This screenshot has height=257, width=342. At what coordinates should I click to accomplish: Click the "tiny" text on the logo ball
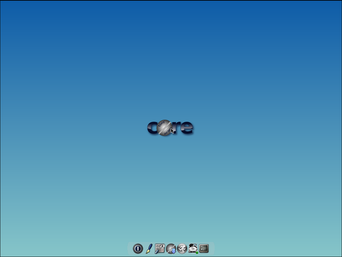(x=161, y=125)
